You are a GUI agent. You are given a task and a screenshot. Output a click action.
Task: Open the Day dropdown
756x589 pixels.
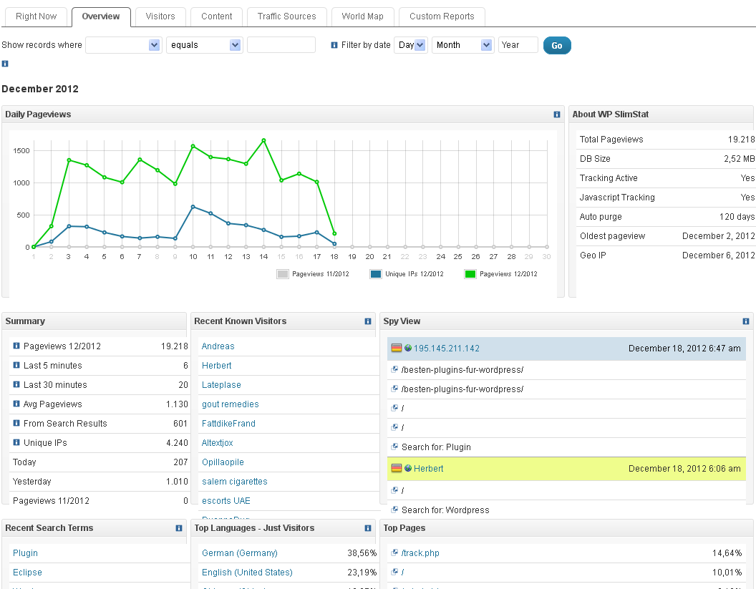[x=411, y=45]
